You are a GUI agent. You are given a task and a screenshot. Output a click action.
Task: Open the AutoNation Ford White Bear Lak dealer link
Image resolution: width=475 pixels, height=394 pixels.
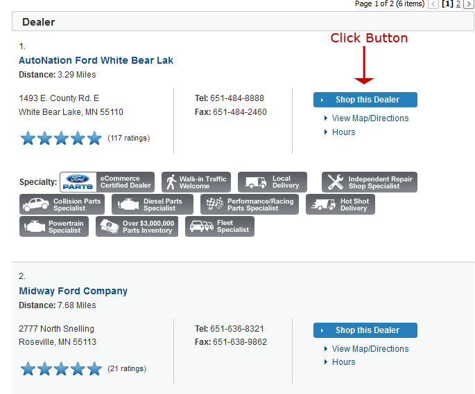[96, 60]
